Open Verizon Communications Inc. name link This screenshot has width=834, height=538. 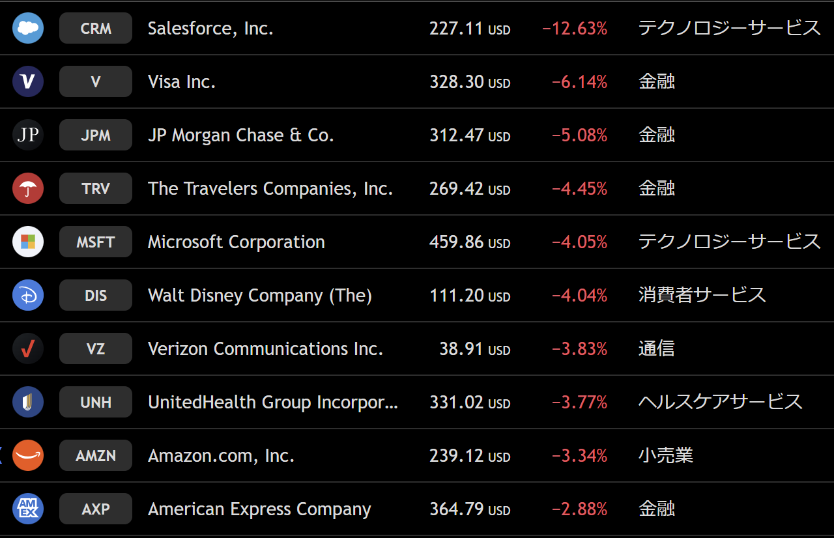(265, 349)
